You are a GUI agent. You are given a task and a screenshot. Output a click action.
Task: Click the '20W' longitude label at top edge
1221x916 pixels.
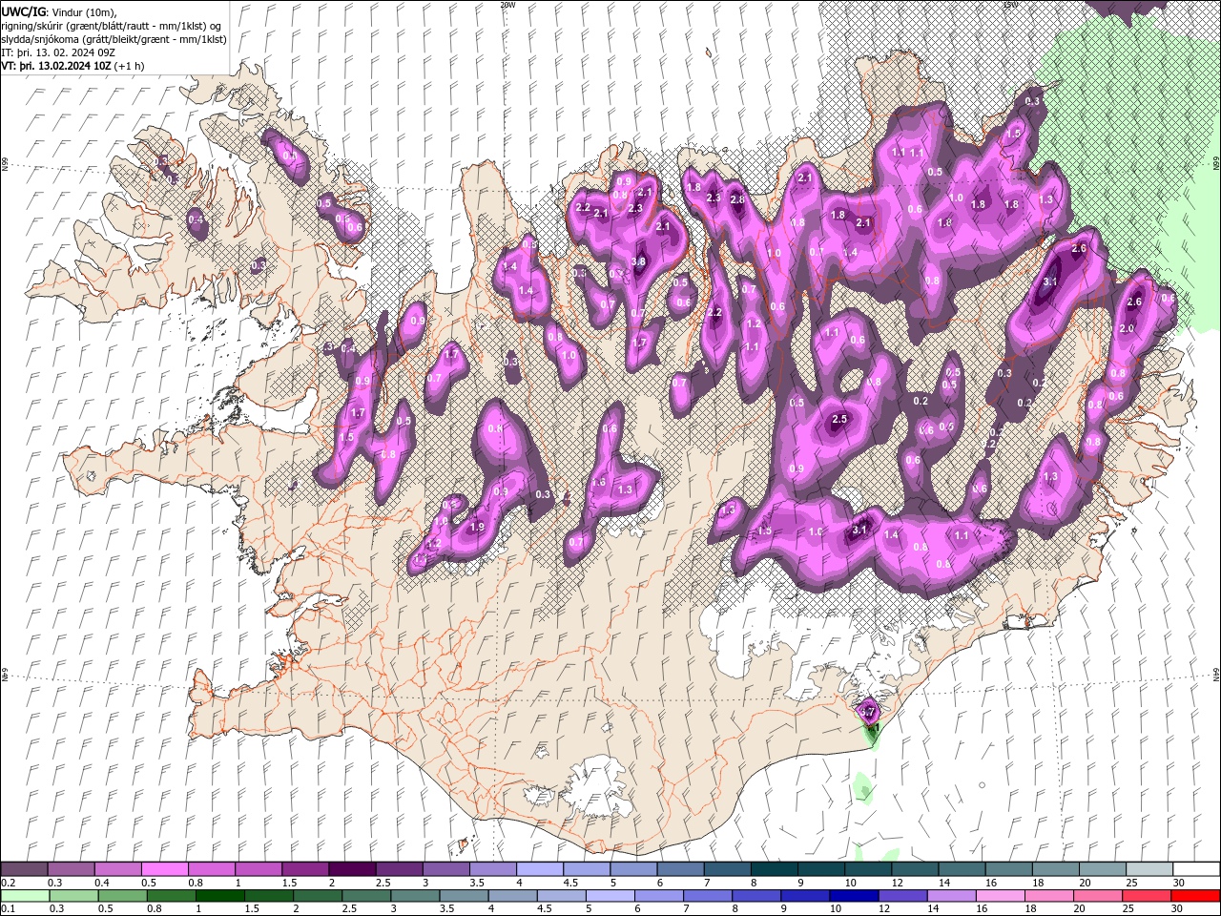pyautogui.click(x=507, y=5)
